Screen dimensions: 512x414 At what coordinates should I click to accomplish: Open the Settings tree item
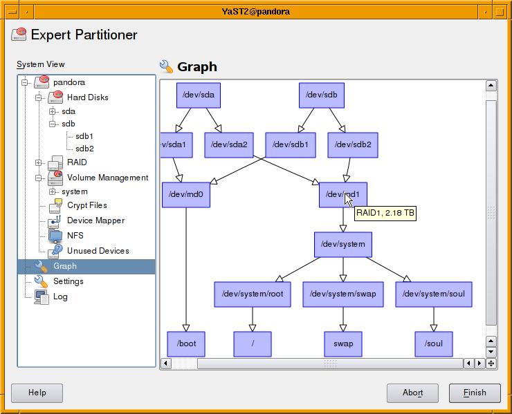point(68,281)
